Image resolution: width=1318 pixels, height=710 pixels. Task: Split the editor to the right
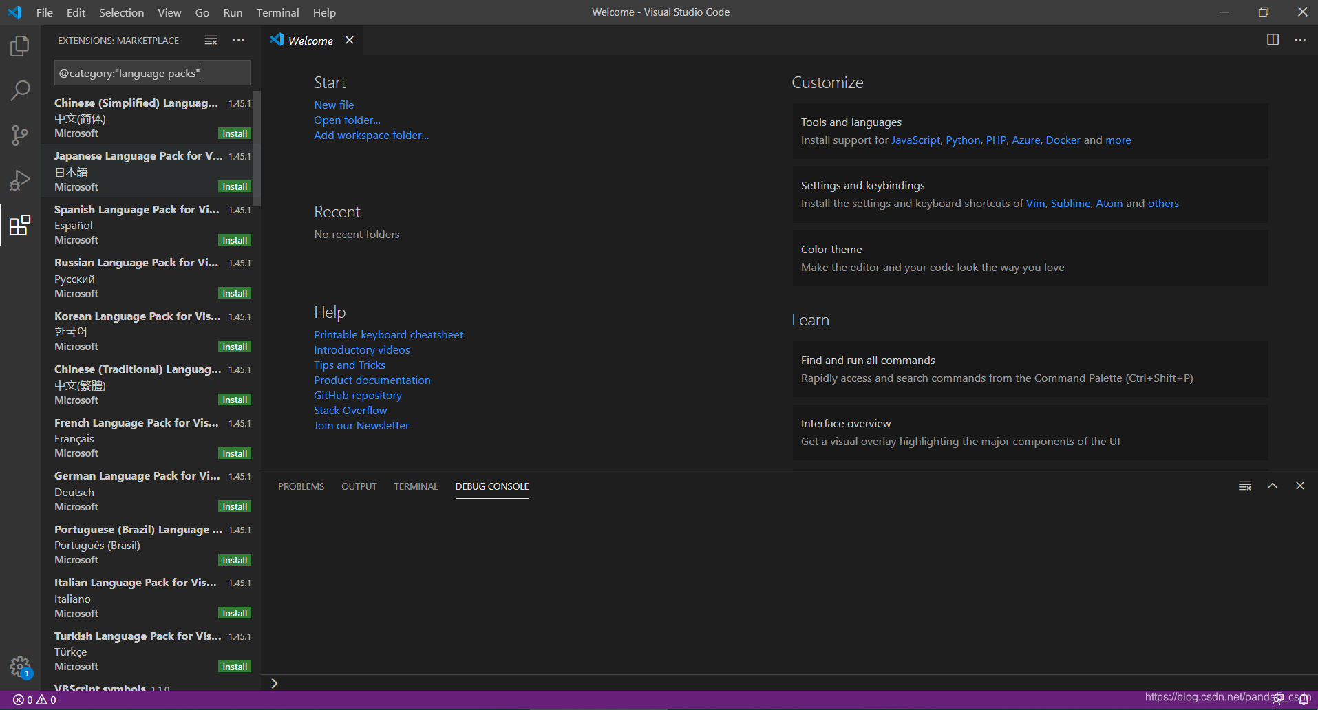click(x=1273, y=40)
